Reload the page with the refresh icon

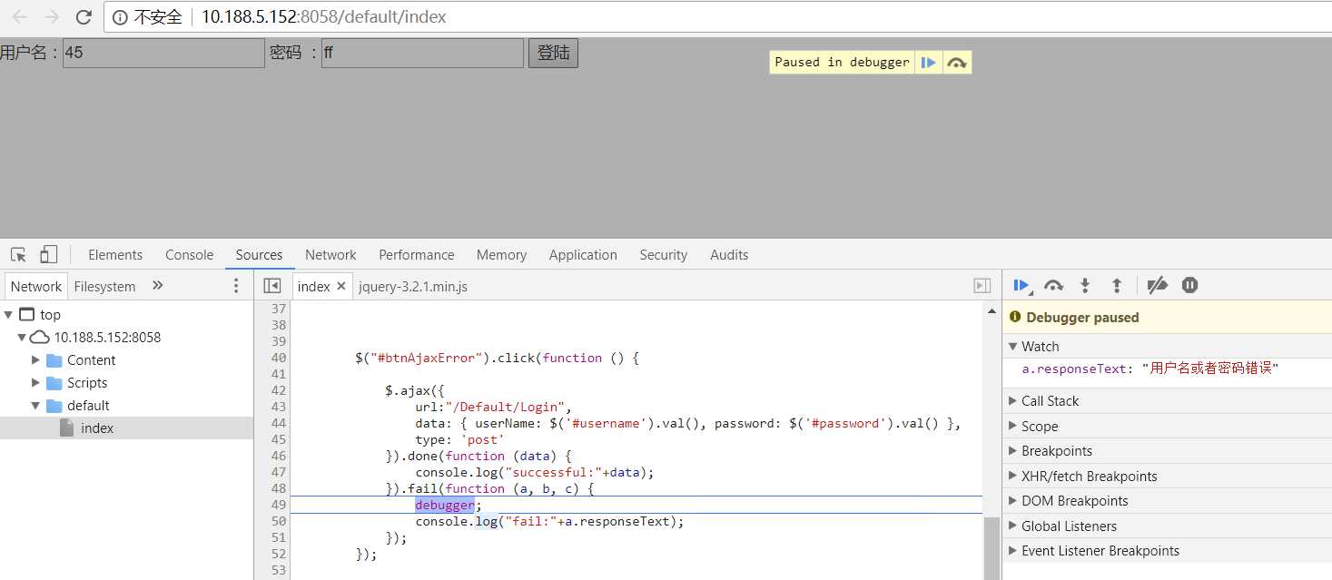coord(84,17)
